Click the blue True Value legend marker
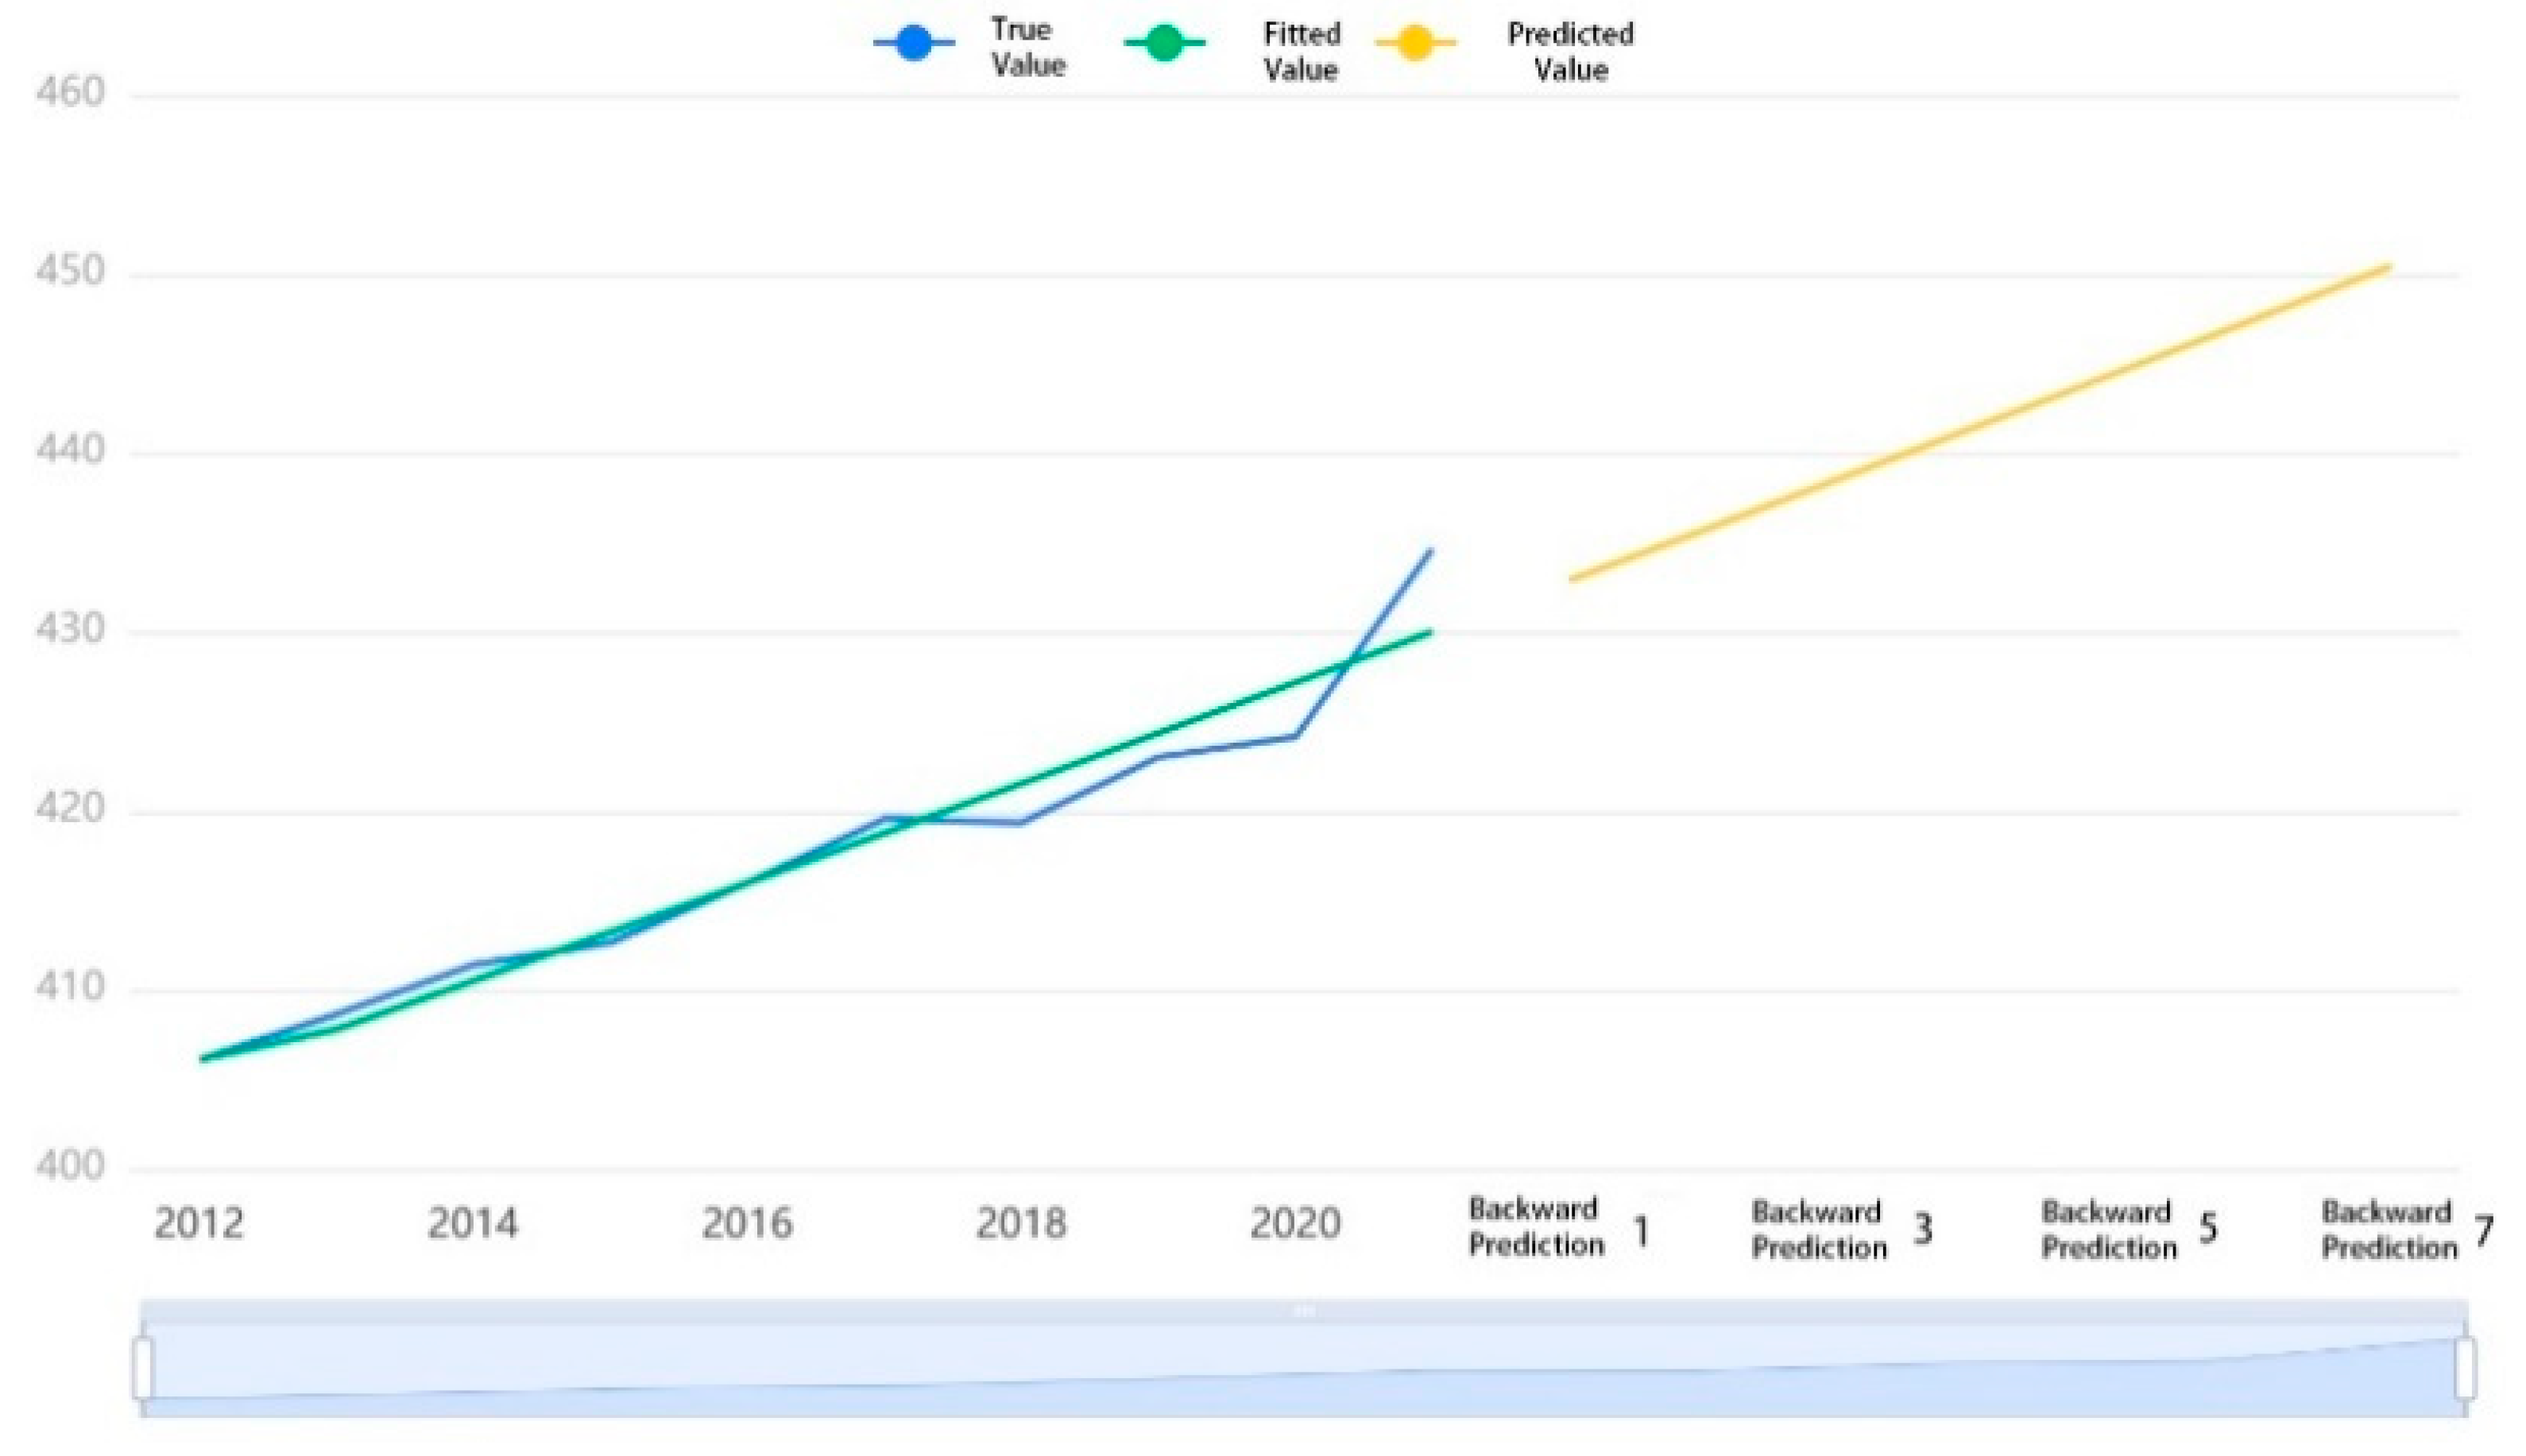 (914, 43)
